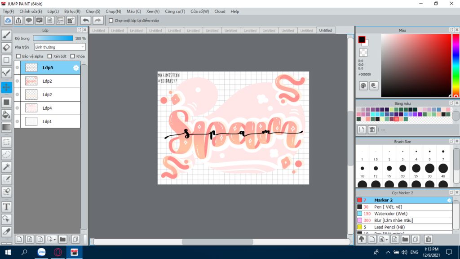Expand add-layer dropdown arrow in Lớp panel

tap(54, 240)
